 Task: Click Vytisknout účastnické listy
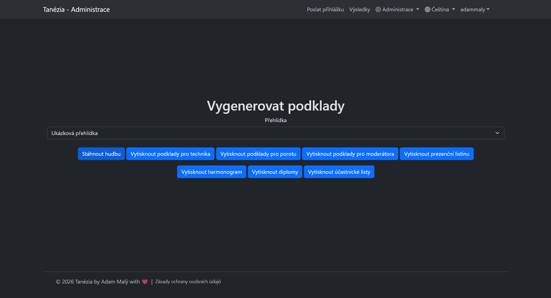click(339, 172)
